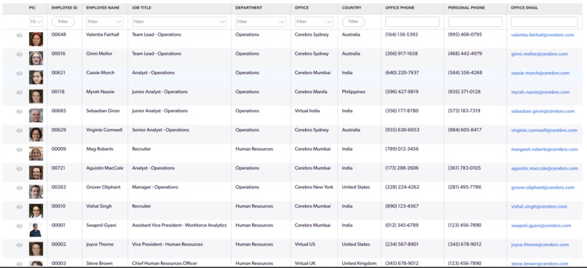Click Joyce Thorne's profile photo
Viewport: 587px width, 268px height.
pos(36,249)
